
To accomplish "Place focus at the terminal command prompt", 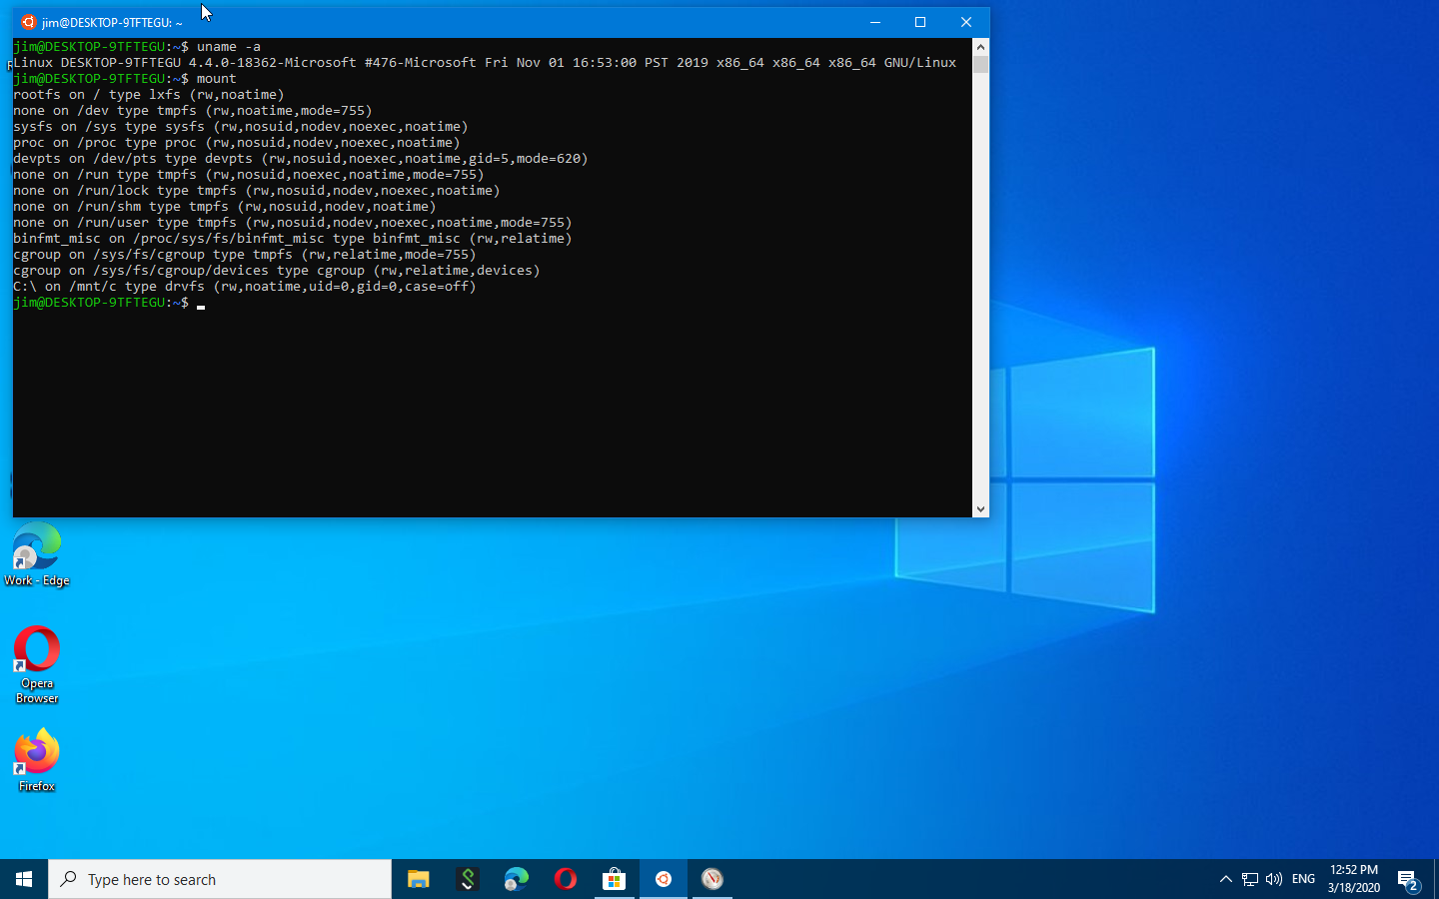I will tap(200, 303).
